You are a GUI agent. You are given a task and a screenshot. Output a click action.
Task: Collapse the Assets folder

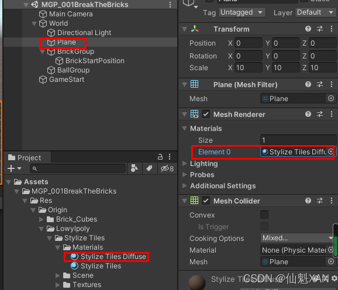pyautogui.click(x=9, y=182)
